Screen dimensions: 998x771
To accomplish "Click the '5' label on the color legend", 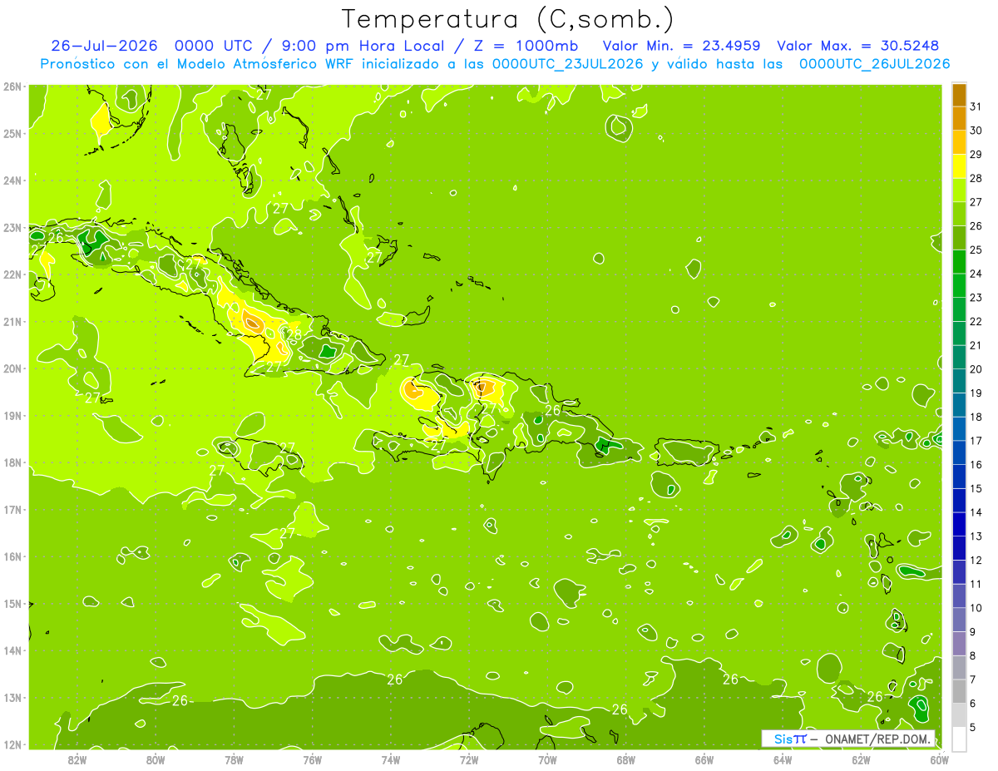I will click(x=973, y=728).
